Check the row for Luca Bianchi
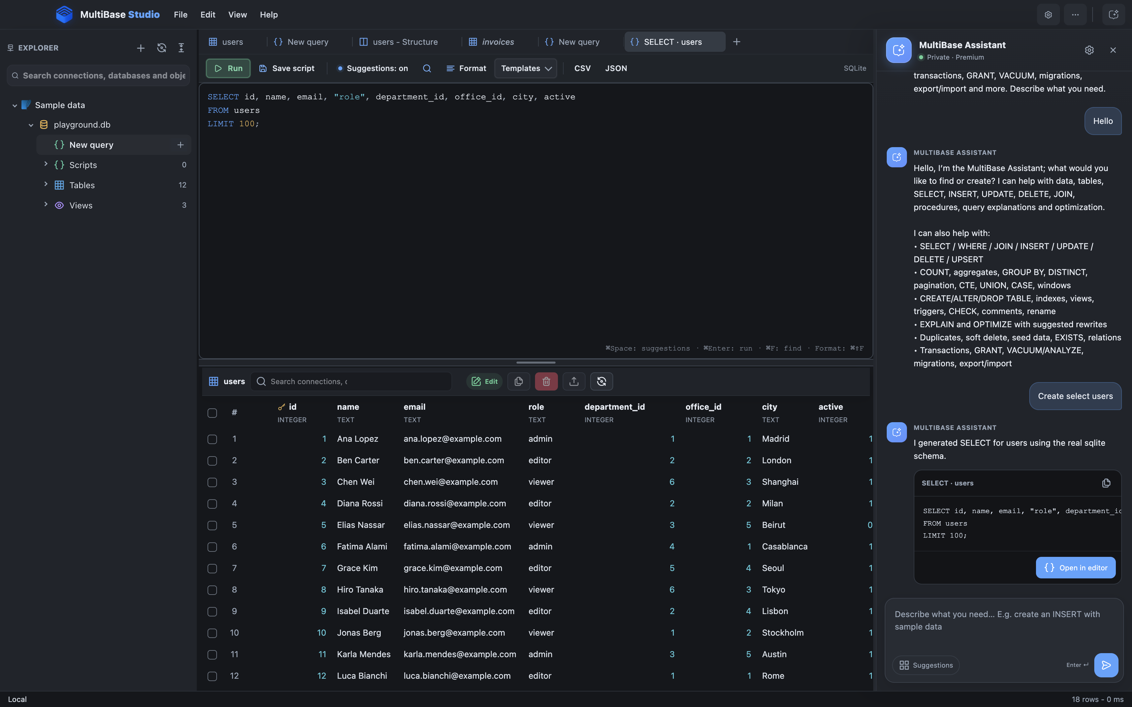Viewport: 1132px width, 707px height. coord(212,676)
